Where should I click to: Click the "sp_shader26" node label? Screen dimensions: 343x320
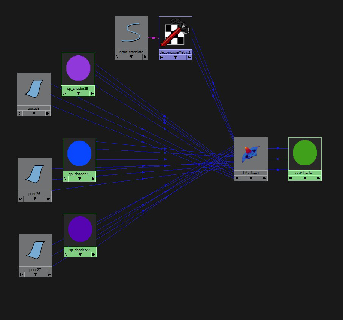pos(79,174)
